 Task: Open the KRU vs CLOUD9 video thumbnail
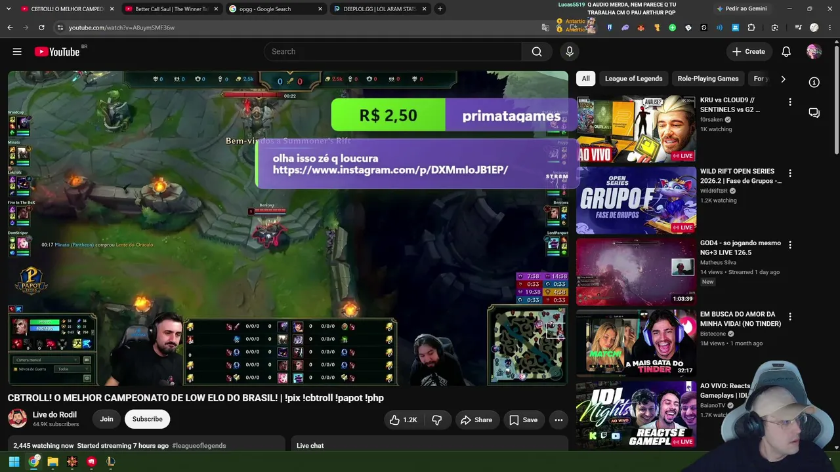(x=636, y=129)
